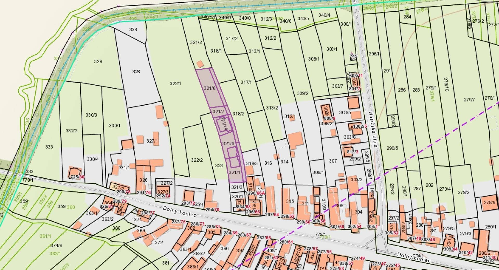Select parcel 321/6 on the map

(228, 143)
